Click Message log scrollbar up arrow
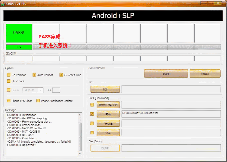This screenshot has height=162, width=227. (80, 115)
